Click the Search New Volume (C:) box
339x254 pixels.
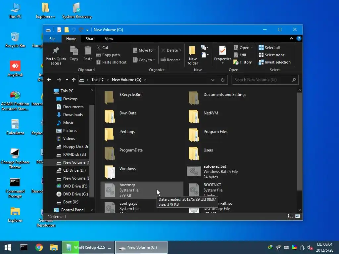coord(265,80)
